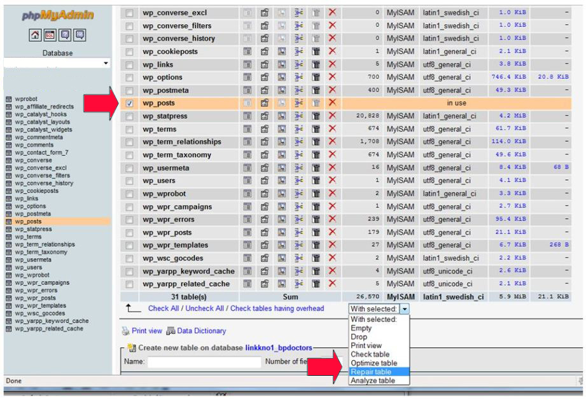The height and width of the screenshot is (400, 586).
Task: Collapse the 'With selected:' dropdown arrow
Action: pos(405,309)
